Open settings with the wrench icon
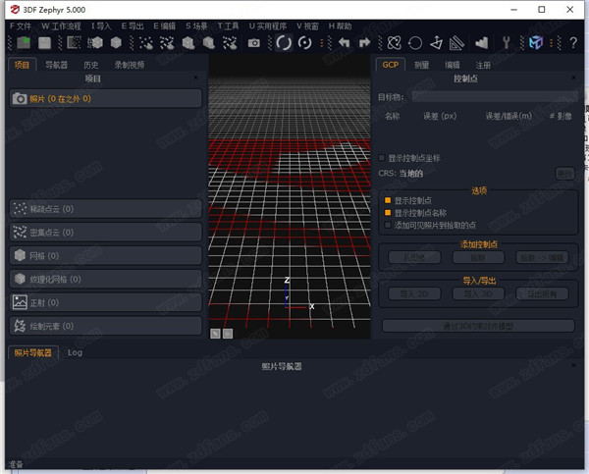Image resolution: width=589 pixels, height=474 pixels. coord(507,43)
